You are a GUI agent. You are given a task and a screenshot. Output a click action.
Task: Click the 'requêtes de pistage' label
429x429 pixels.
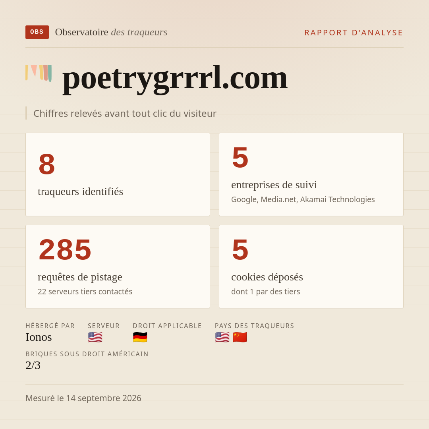80,277
